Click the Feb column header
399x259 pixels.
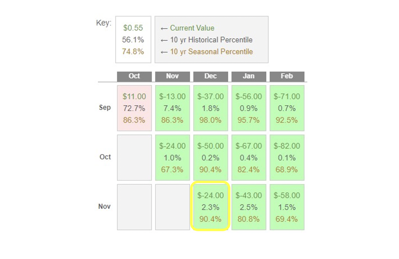(287, 76)
